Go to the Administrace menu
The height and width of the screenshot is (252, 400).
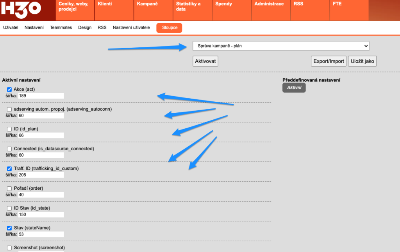(269, 4)
